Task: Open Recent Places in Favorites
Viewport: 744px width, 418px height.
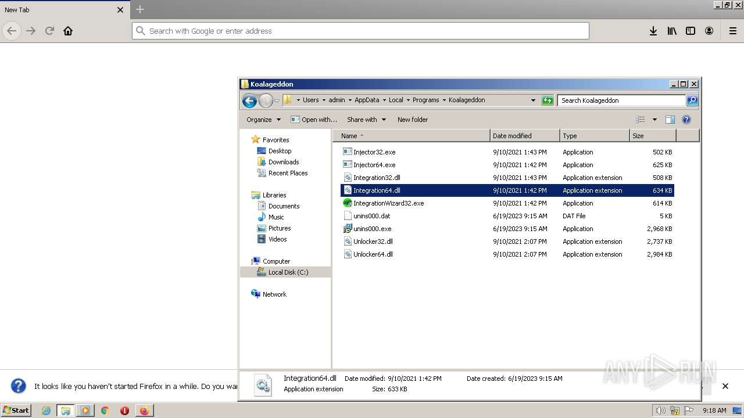Action: (x=288, y=173)
